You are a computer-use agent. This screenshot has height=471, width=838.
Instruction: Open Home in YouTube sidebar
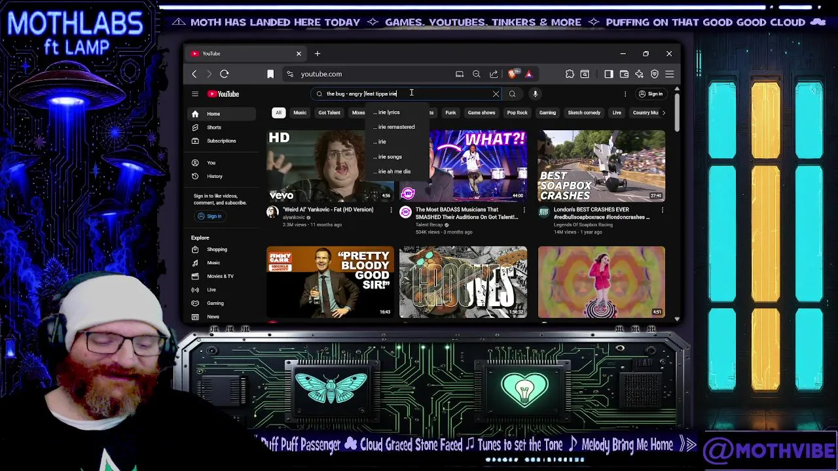[223, 114]
